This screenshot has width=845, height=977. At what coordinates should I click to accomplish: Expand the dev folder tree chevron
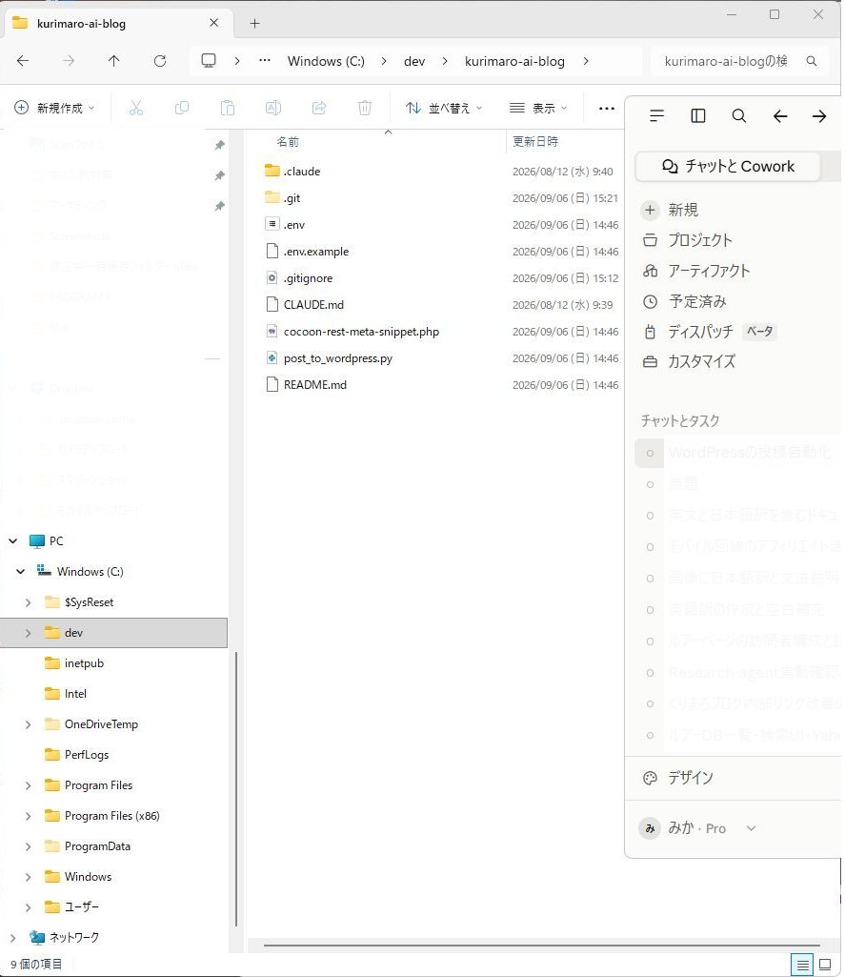tap(28, 633)
